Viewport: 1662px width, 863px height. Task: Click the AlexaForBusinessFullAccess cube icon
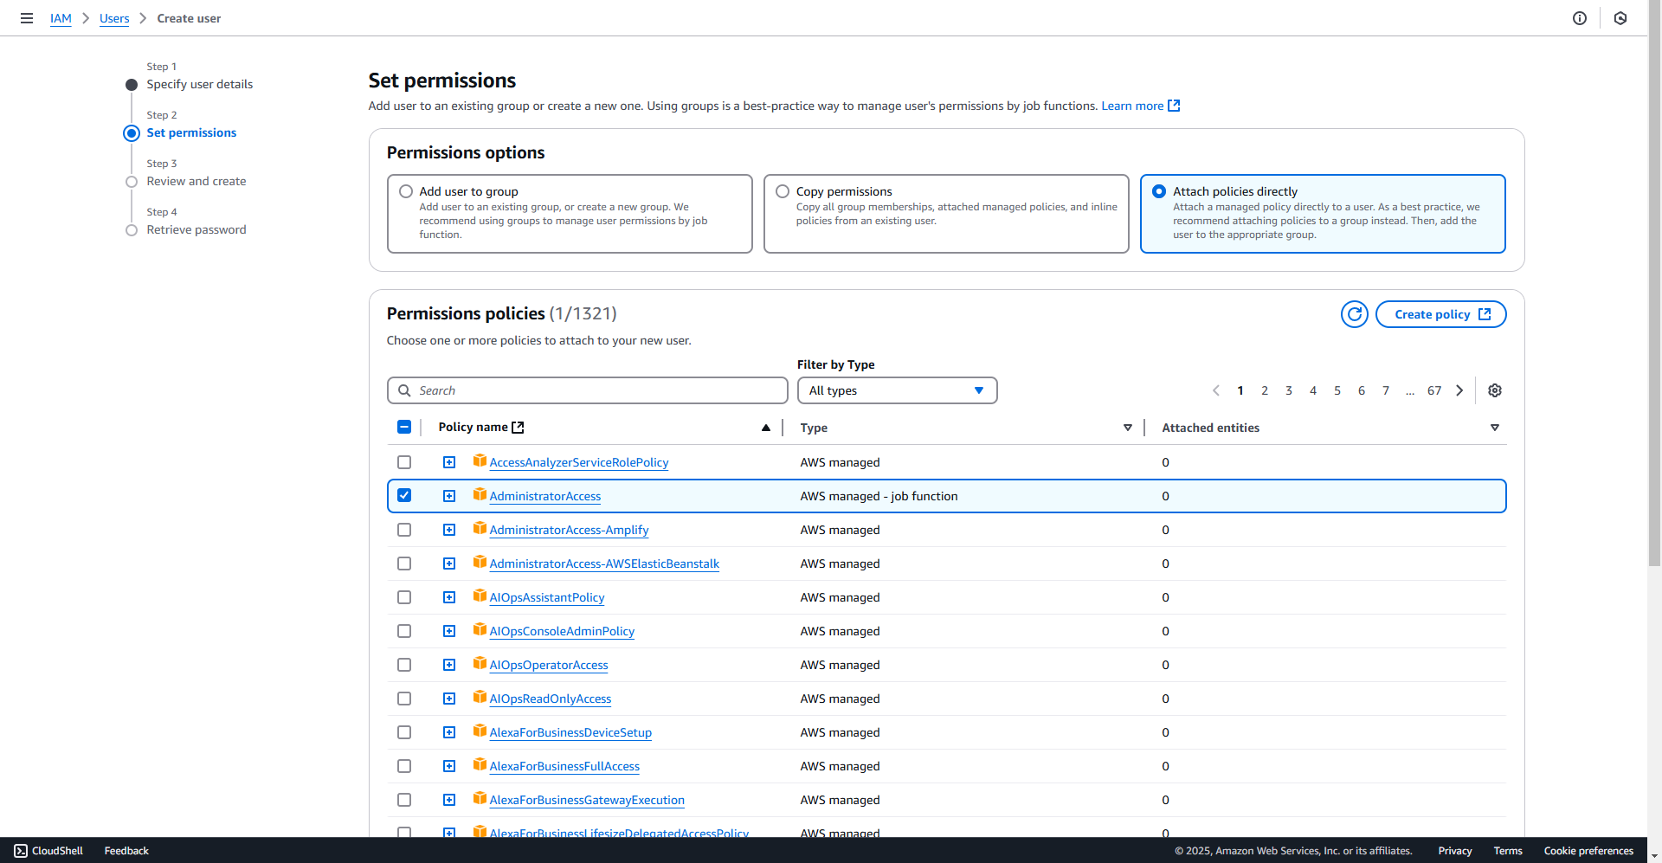[x=480, y=764]
